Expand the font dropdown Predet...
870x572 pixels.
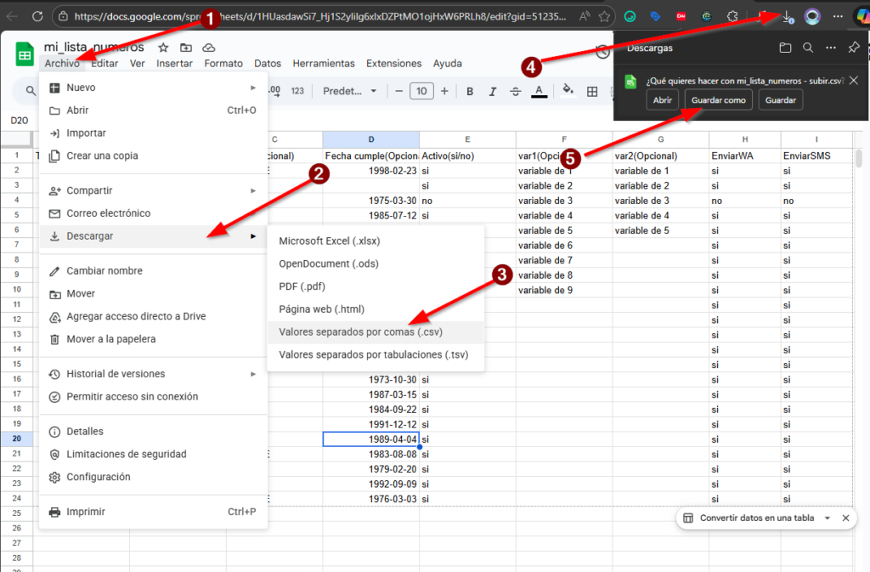point(351,92)
